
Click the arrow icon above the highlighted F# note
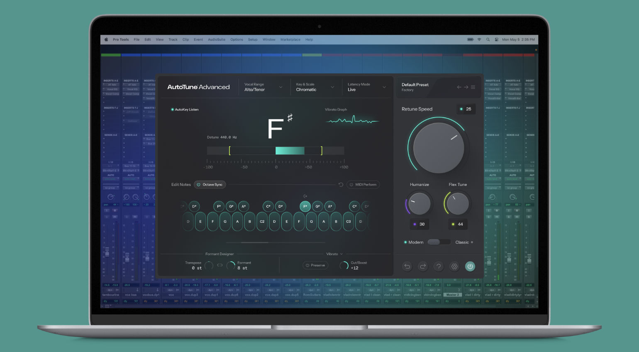tap(305, 196)
